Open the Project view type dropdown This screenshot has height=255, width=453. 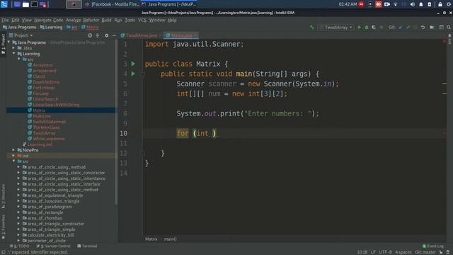21,35
